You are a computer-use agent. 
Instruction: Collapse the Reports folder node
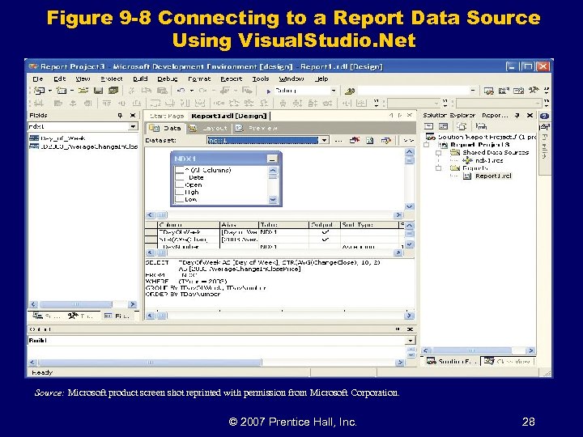tap(439, 168)
